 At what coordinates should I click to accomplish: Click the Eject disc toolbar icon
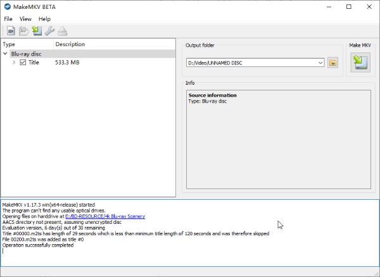point(63,31)
